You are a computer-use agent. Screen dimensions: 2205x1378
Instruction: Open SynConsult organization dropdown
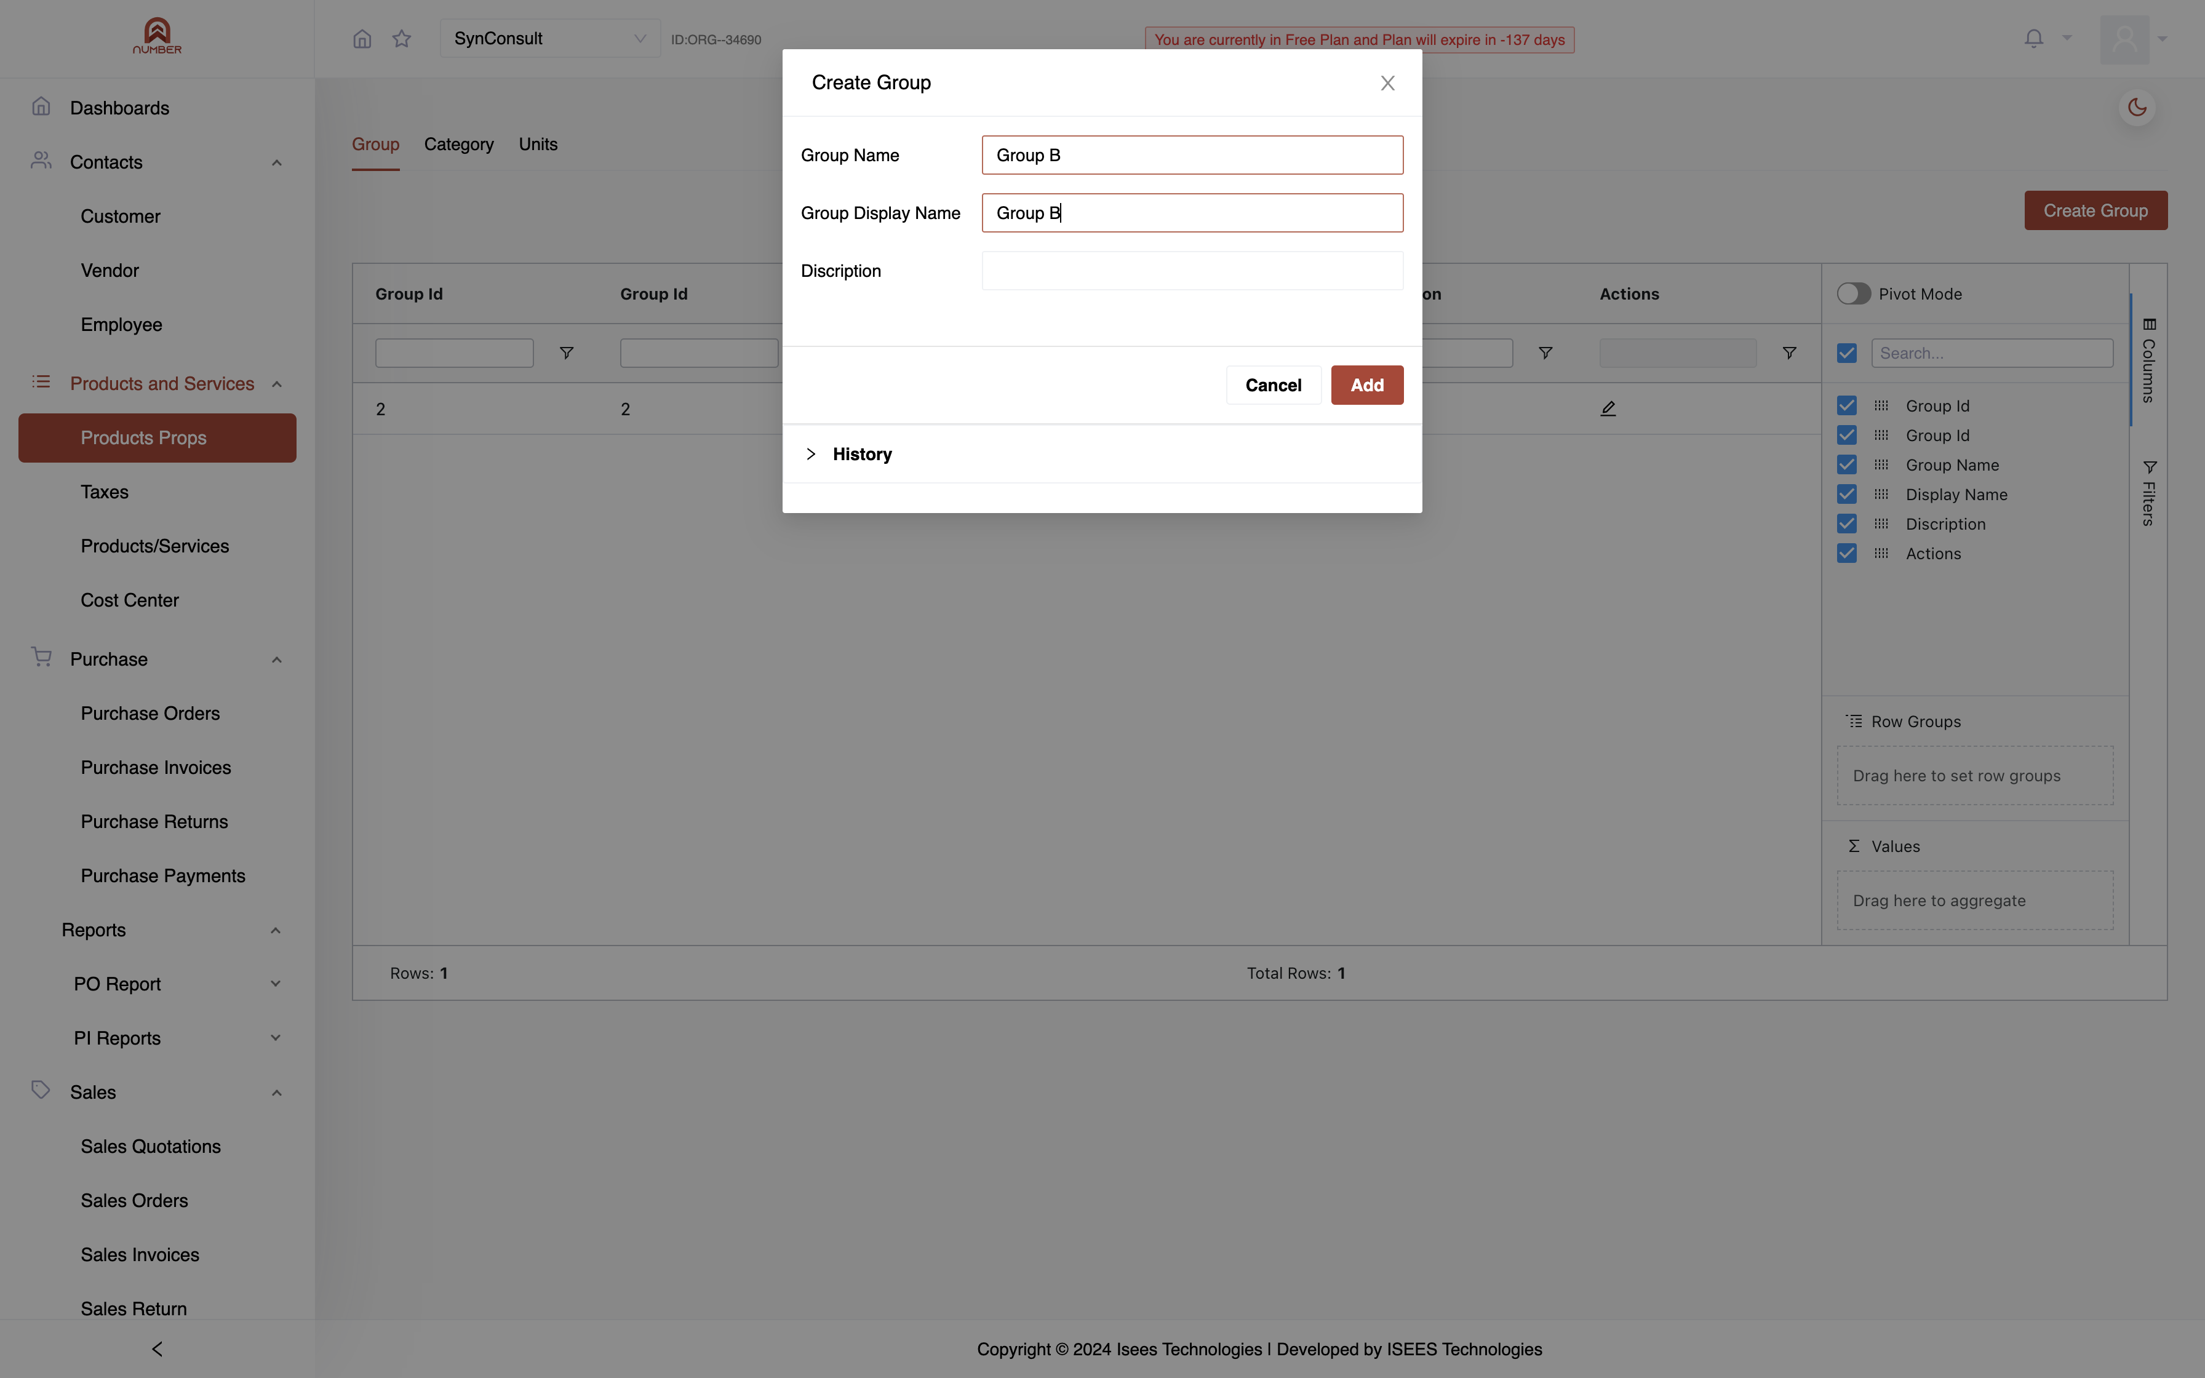[551, 38]
